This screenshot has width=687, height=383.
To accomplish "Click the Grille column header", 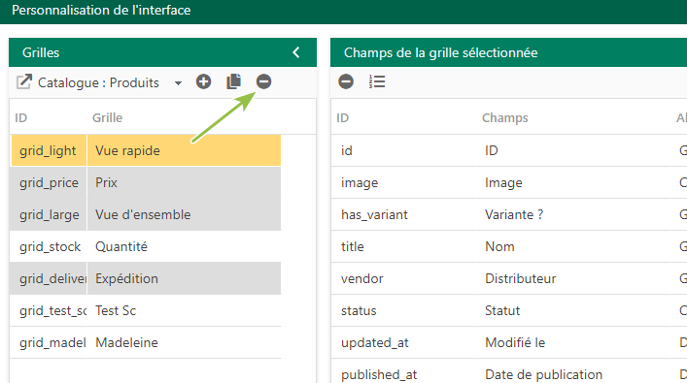I will 107,117.
